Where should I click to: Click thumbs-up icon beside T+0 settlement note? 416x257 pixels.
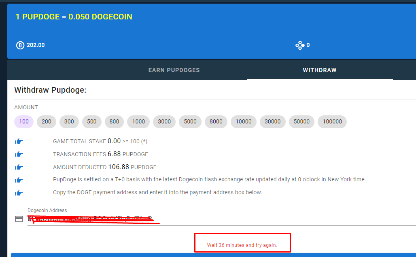[19, 180]
